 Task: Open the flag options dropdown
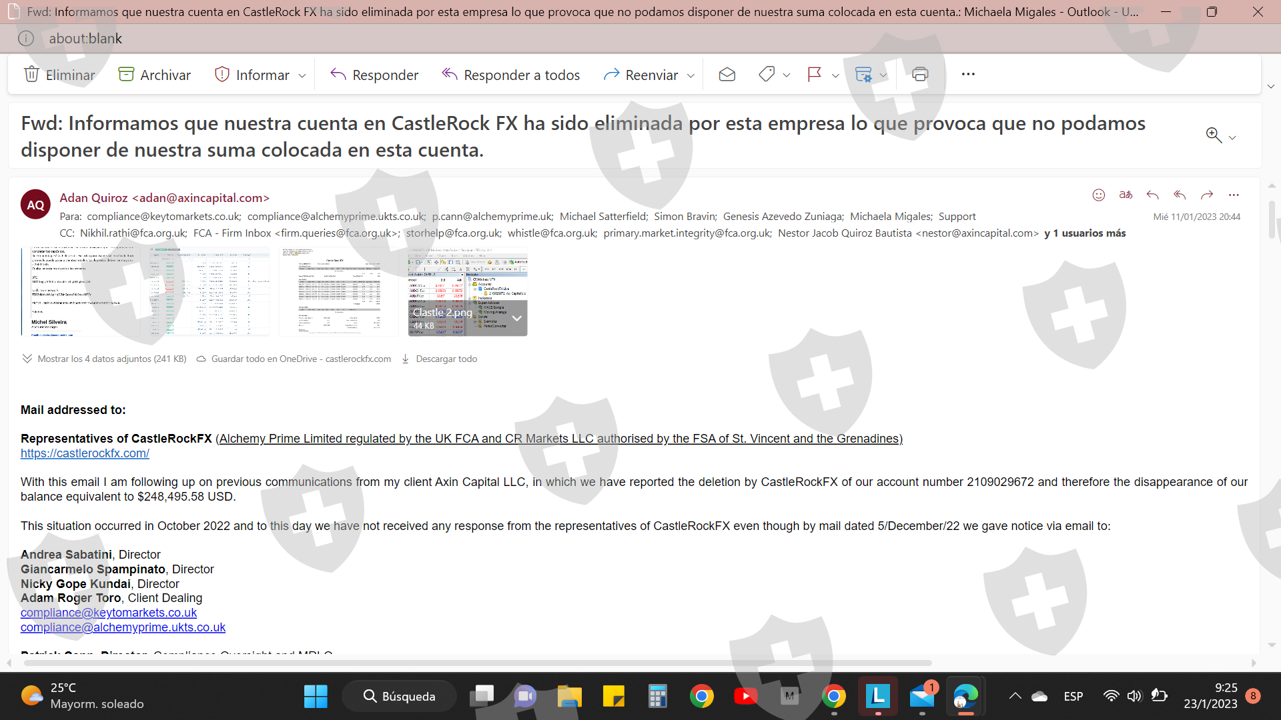[x=835, y=75]
